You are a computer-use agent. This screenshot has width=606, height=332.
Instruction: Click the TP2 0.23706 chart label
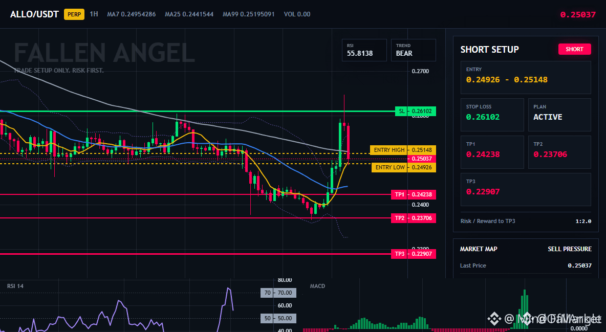[414, 218]
